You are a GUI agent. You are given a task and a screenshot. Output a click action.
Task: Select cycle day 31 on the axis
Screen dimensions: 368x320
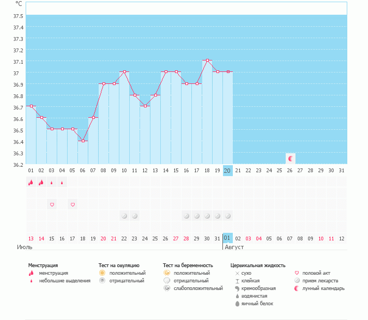[341, 171]
